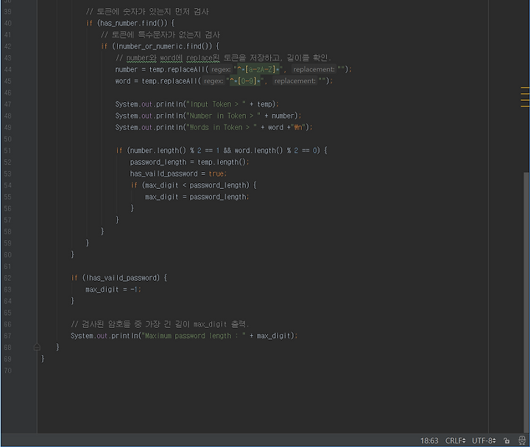Viewport: 530px width, 447px height.
Task: Click "has_vaild_password = true;" statement
Action: 178,174
